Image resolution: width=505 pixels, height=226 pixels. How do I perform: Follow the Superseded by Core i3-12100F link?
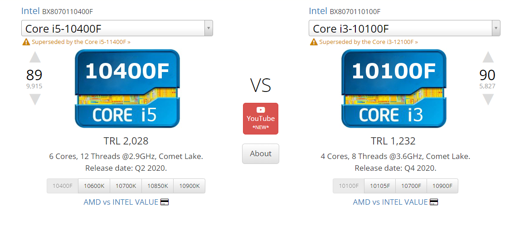(368, 42)
